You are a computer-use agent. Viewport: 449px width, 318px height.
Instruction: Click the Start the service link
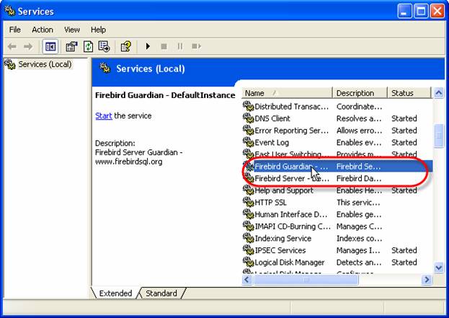click(x=103, y=115)
